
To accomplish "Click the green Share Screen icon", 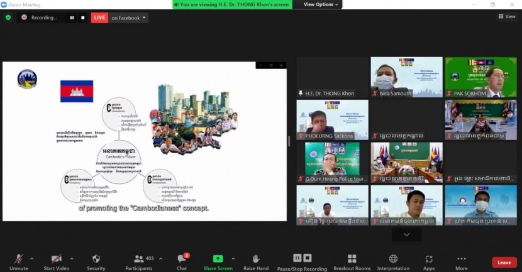I will 218,259.
